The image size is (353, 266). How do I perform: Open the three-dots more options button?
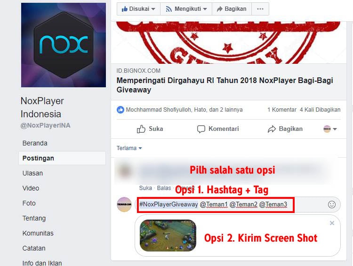tap(260, 9)
